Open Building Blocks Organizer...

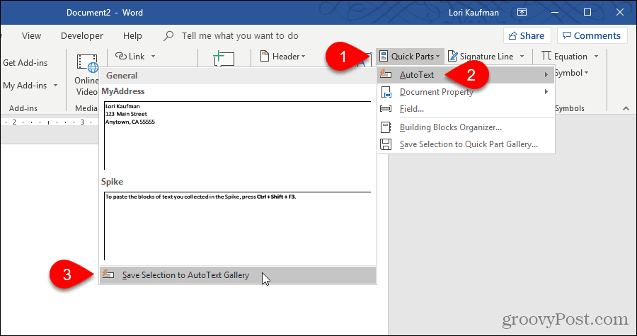click(466, 127)
